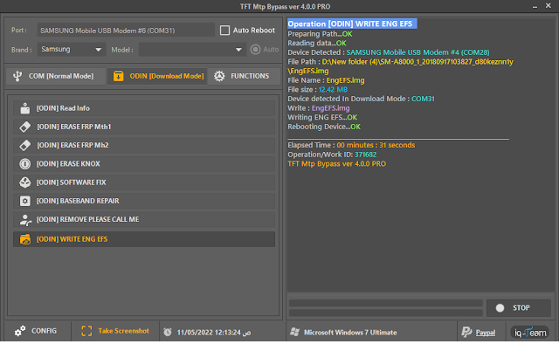
Task: Close the TFT Mtp Bypass window
Action: click(549, 6)
